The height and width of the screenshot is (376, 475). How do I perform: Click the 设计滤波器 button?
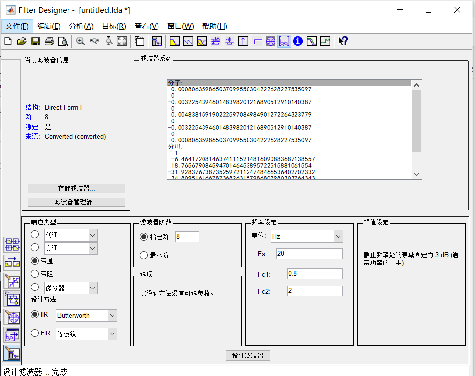(x=247, y=355)
